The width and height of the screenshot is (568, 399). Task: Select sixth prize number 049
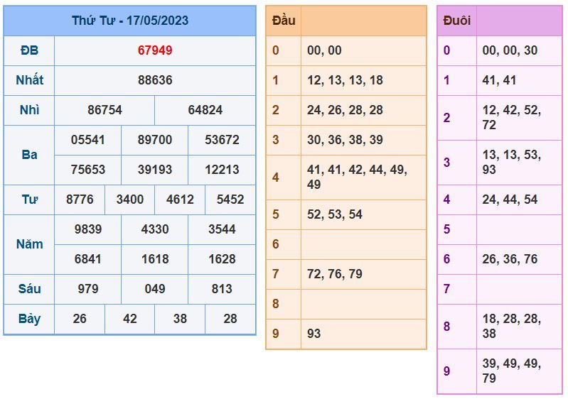click(155, 289)
